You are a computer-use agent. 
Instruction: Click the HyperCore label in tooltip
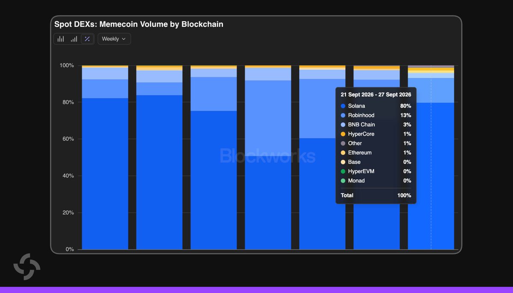point(361,134)
